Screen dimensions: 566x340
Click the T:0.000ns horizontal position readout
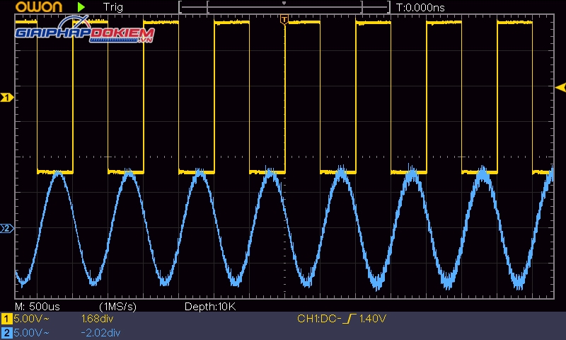click(420, 8)
